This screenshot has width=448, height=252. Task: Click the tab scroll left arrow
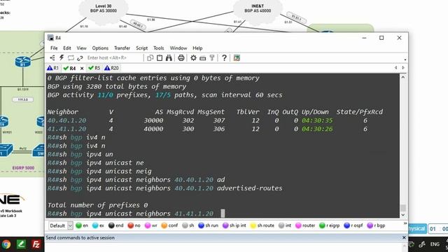click(x=395, y=68)
